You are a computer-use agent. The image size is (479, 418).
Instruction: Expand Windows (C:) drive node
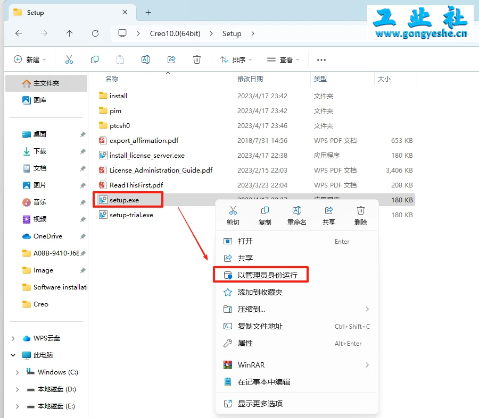click(x=18, y=372)
